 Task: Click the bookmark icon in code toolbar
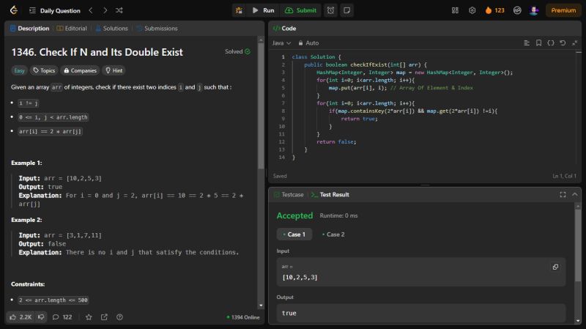pos(538,43)
